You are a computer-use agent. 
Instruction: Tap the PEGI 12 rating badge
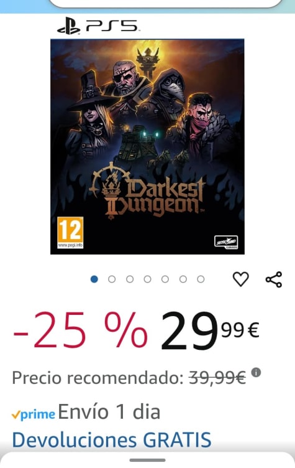pos(70,233)
